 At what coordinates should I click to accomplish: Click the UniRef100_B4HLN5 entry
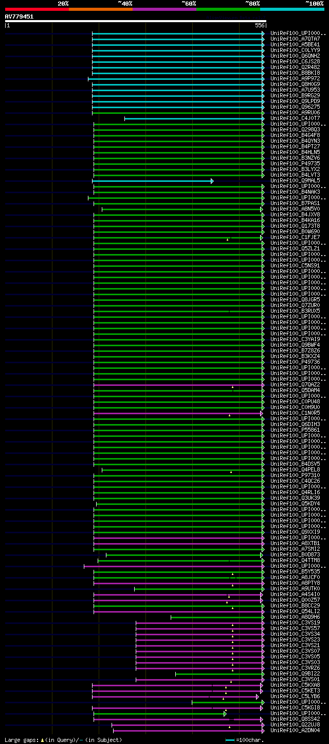coord(295,153)
